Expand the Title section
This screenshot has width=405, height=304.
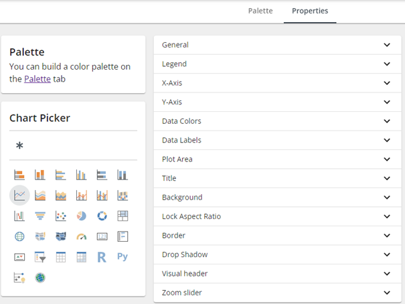277,178
